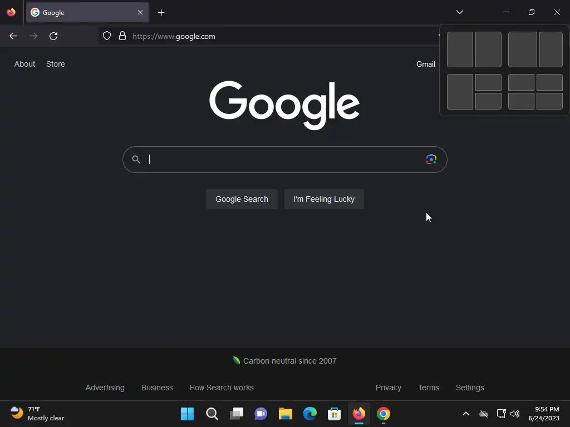Viewport: 570px width, 427px height.
Task: Close the Google tab
Action: pyautogui.click(x=140, y=12)
